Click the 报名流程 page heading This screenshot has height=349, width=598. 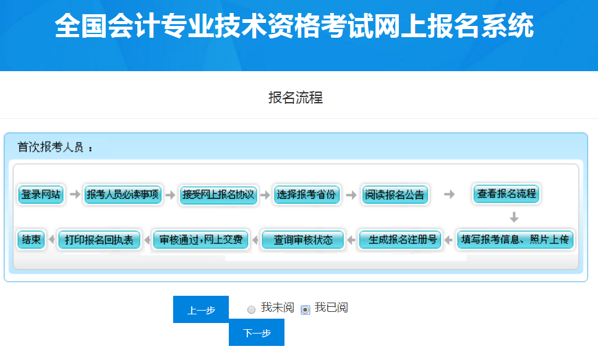click(x=296, y=98)
